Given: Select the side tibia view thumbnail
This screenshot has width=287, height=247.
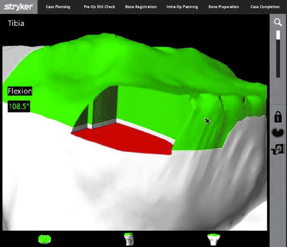Looking at the screenshot, I should coord(129,239).
